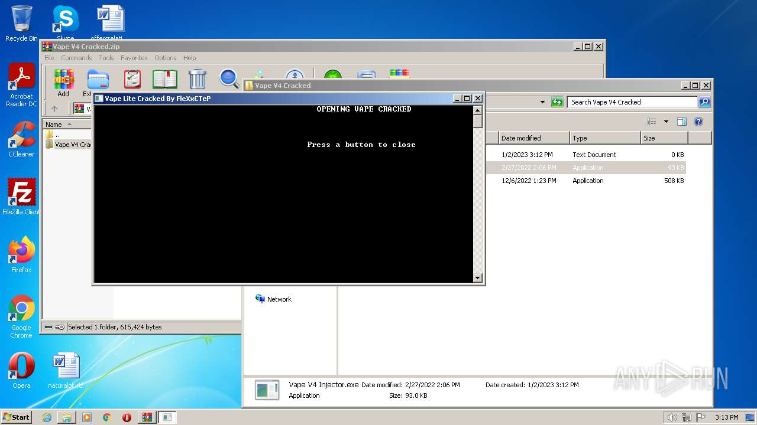This screenshot has width=757, height=425.
Task: Click scroll up arrow in console window
Action: (x=478, y=110)
